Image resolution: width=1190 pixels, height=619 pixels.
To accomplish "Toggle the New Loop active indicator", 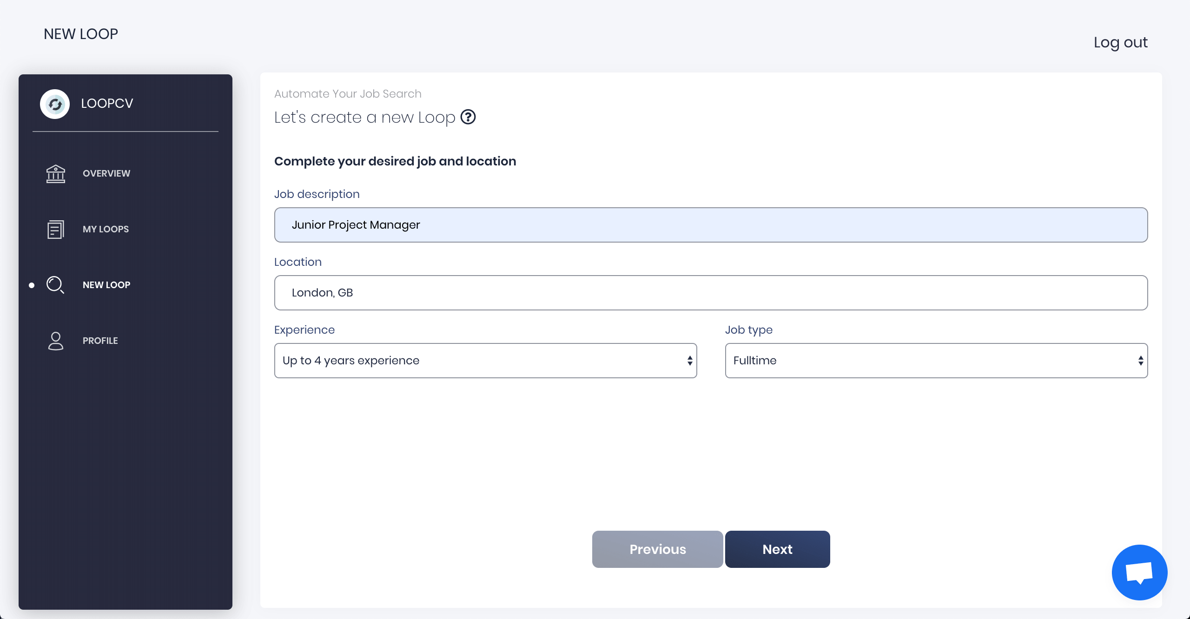I will pyautogui.click(x=32, y=285).
